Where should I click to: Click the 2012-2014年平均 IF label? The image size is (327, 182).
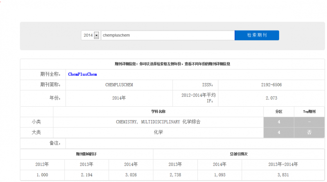tap(198, 98)
